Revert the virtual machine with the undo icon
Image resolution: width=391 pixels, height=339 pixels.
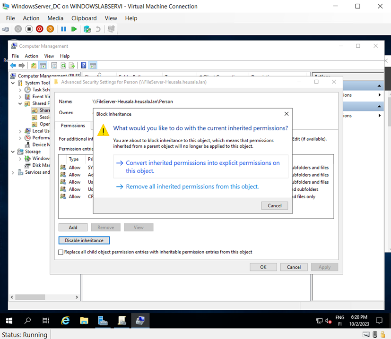click(98, 29)
